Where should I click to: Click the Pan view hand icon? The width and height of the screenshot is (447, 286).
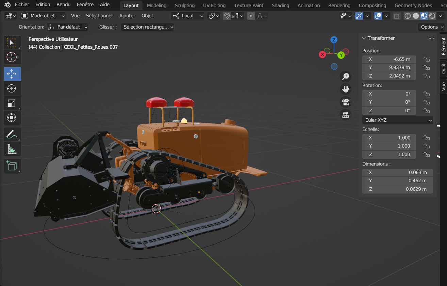tap(346, 89)
